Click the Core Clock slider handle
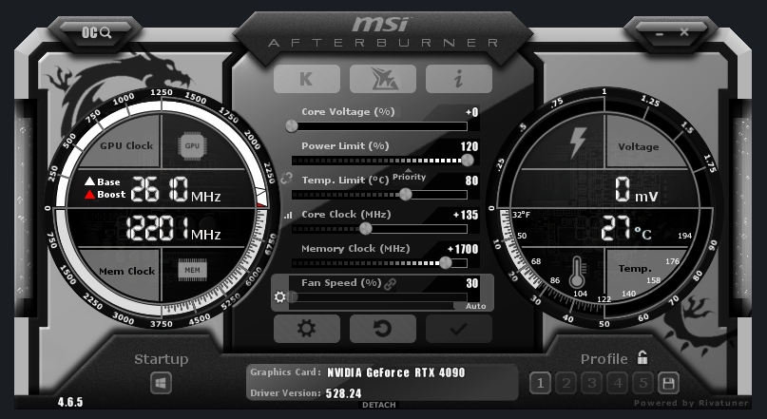Screen dimensions: 767x419 pyautogui.click(x=365, y=228)
